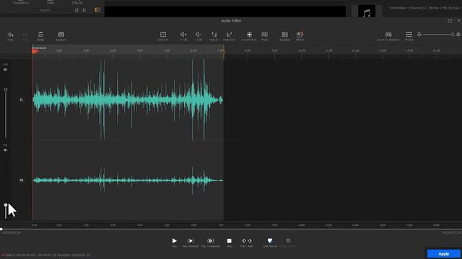Click the Delete trash icon
This screenshot has width=462, height=259.
click(x=40, y=35)
